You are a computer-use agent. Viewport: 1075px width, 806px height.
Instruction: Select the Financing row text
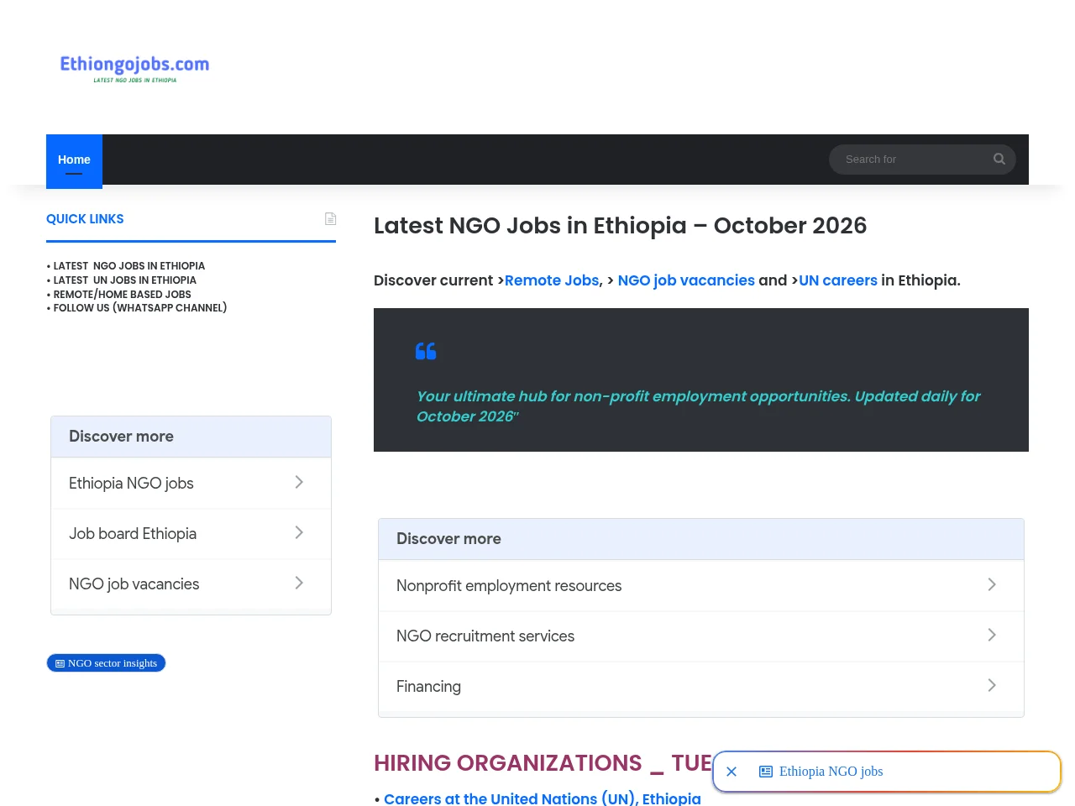click(428, 686)
